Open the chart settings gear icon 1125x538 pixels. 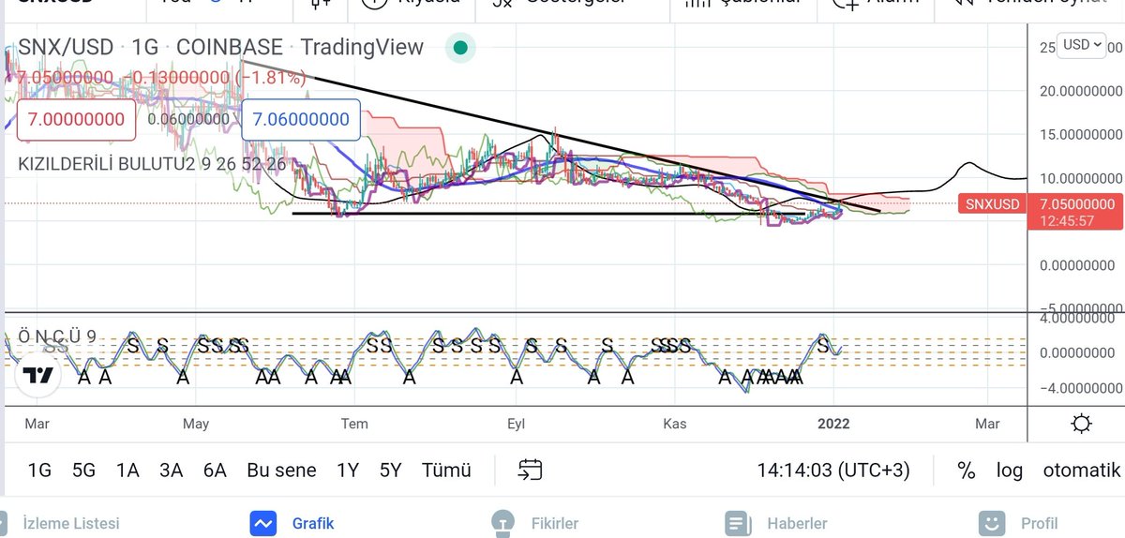point(1081,424)
